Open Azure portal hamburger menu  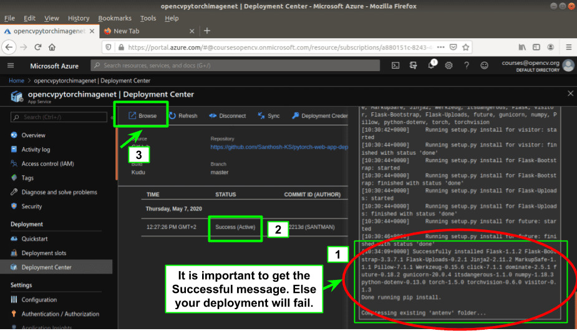11,65
